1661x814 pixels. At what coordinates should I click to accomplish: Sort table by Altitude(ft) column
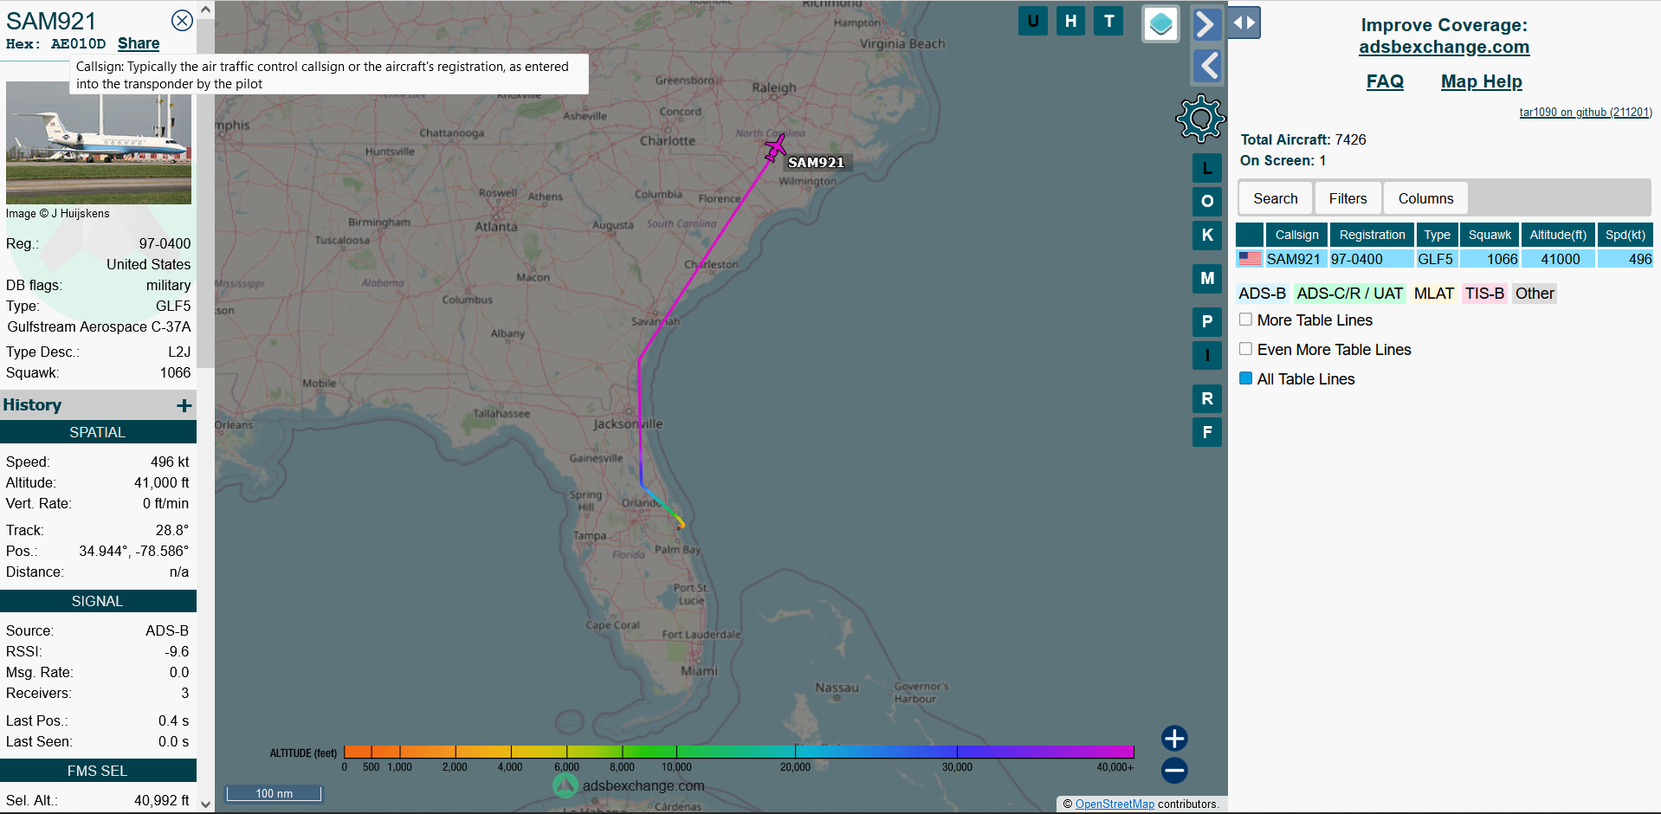1558,235
